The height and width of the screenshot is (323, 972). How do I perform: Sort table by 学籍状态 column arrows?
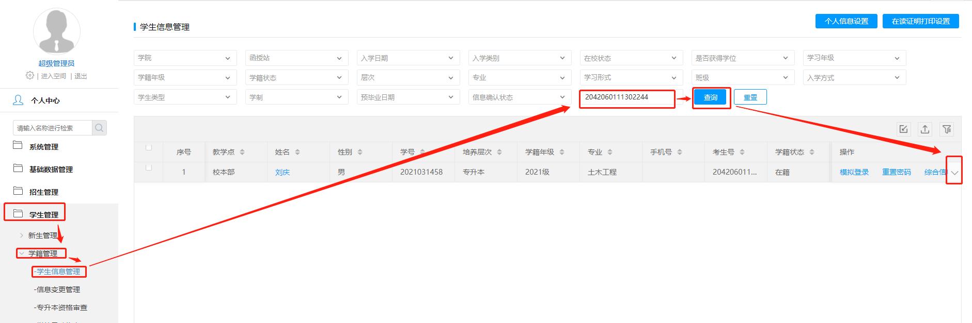(x=812, y=152)
